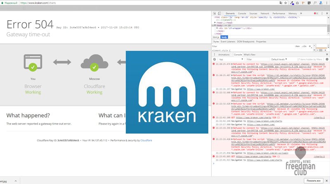
Task: Close the DevTools panel
Action: (x=327, y=13)
